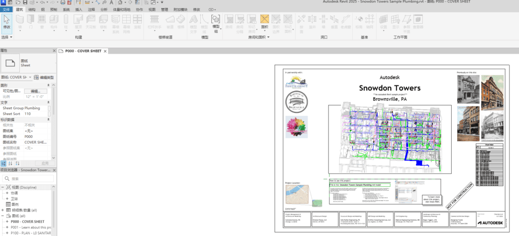Click the 柱 (Column) tool icon
The image size is (519, 236).
point(66,20)
